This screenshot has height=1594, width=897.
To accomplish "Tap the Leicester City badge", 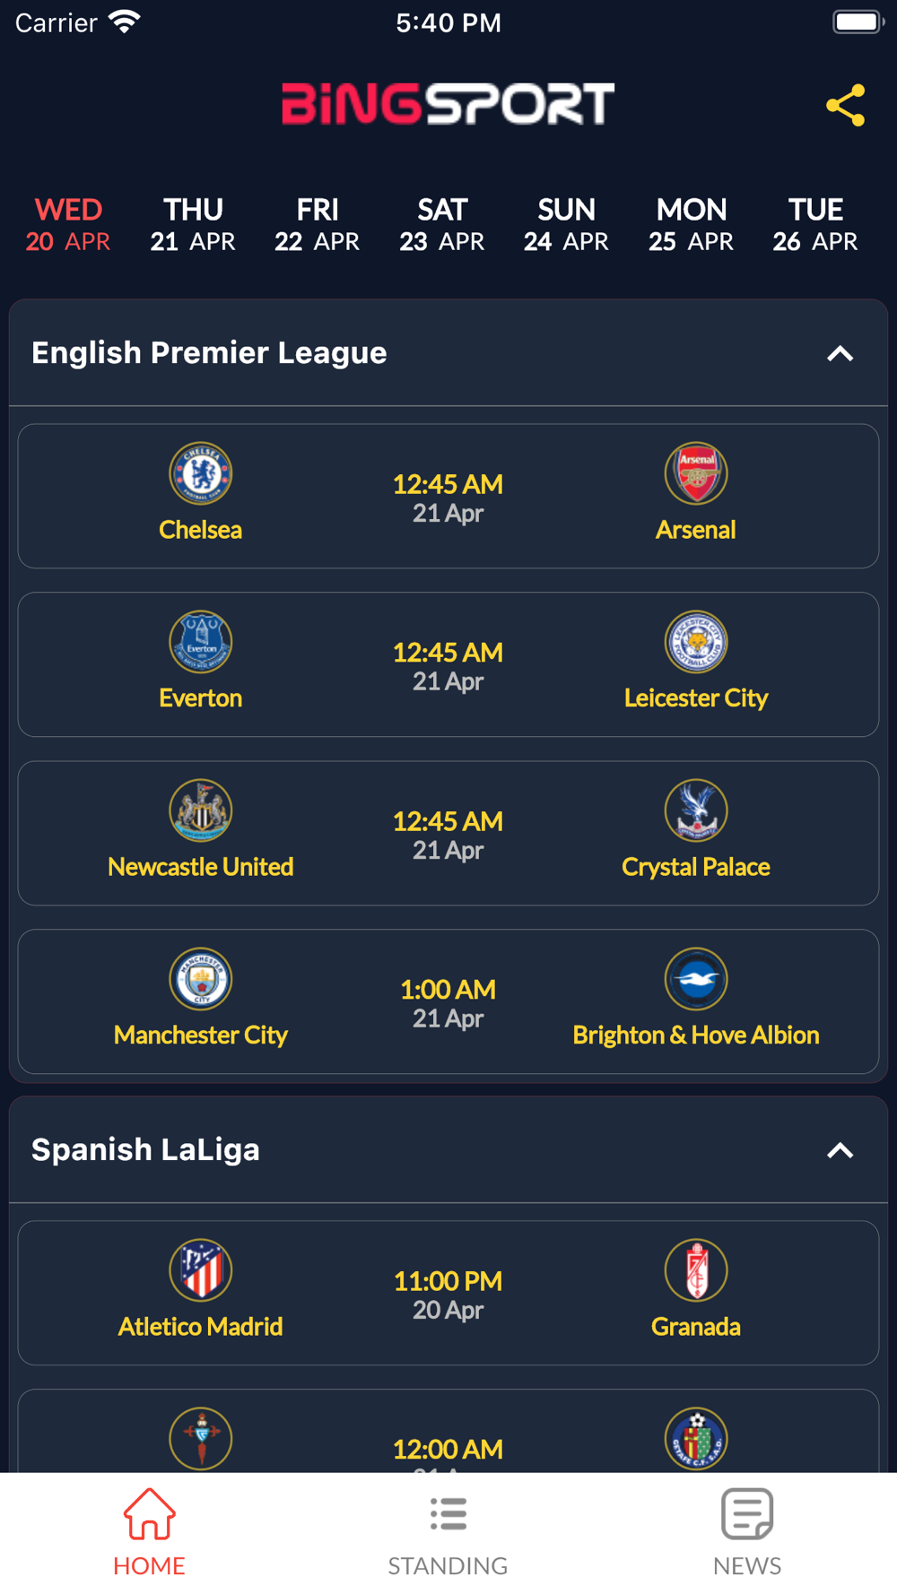I will (x=696, y=642).
